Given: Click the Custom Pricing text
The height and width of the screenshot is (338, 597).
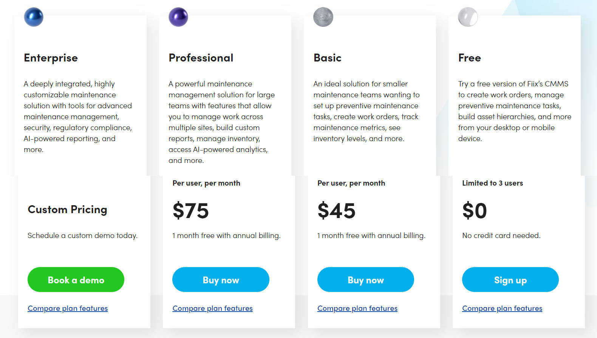Looking at the screenshot, I should (67, 209).
